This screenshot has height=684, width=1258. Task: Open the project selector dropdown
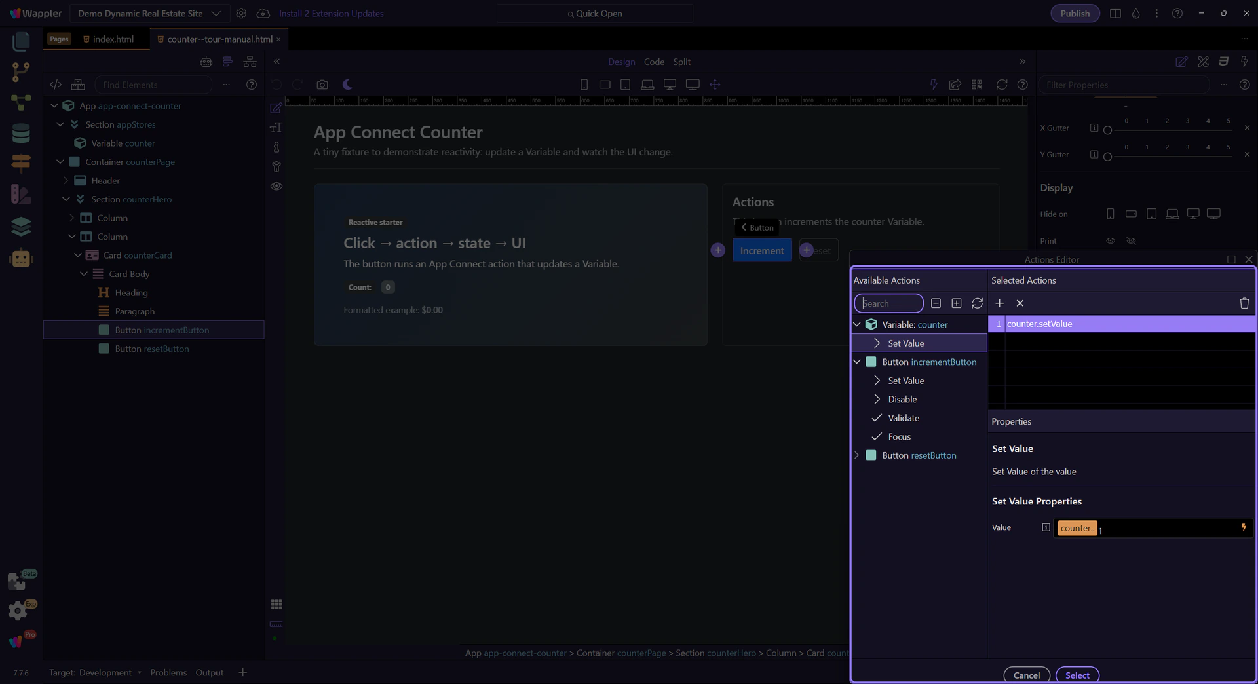[x=149, y=13]
